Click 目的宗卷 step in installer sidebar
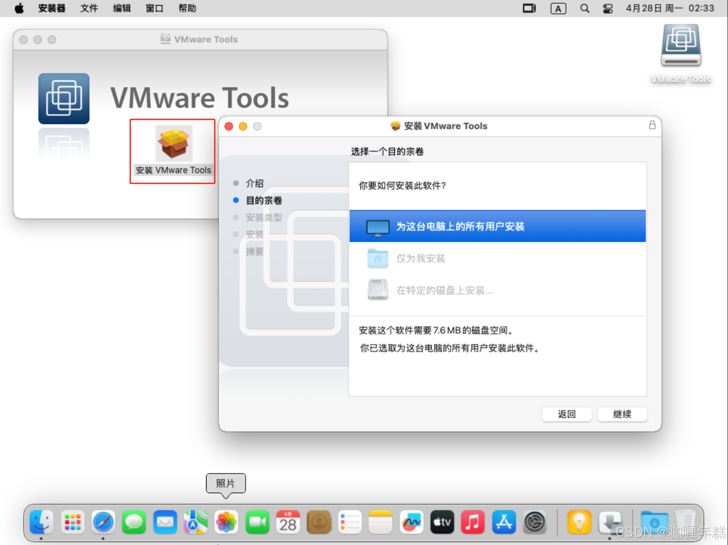 pos(264,200)
